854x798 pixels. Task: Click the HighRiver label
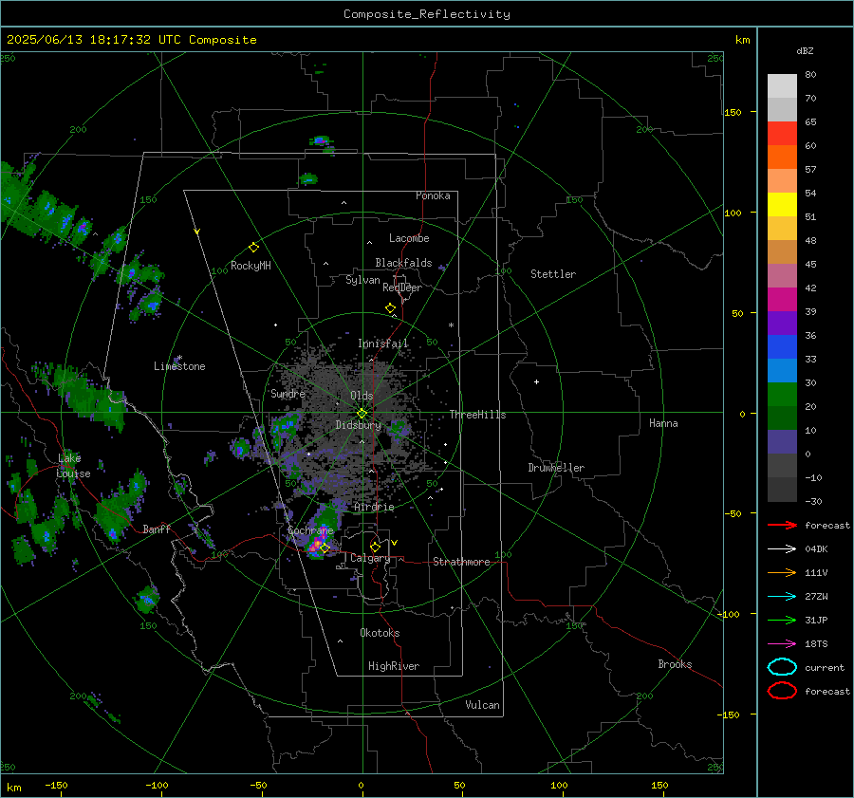coord(394,666)
